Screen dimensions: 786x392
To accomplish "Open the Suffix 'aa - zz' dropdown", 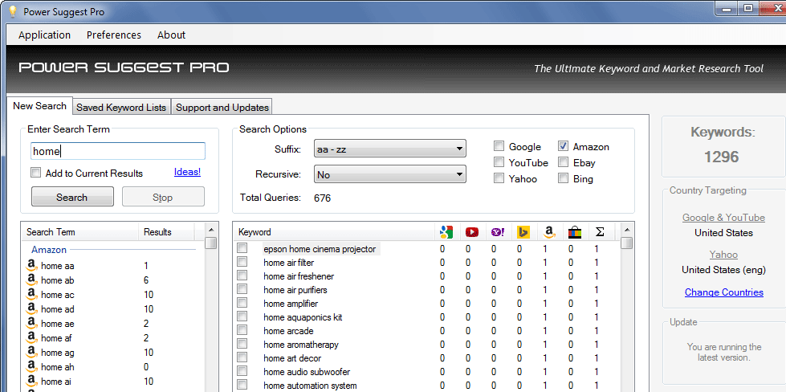I will point(390,149).
